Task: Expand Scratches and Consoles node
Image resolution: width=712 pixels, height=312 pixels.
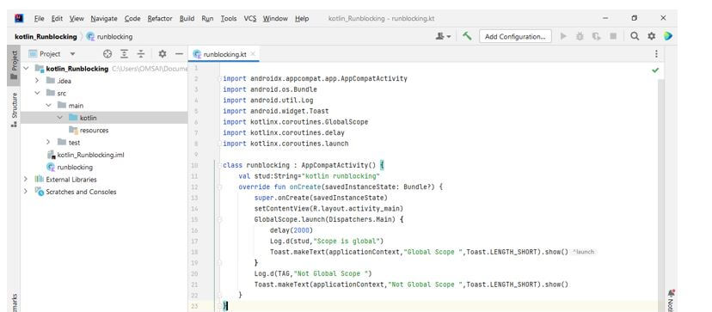Action: click(27, 192)
